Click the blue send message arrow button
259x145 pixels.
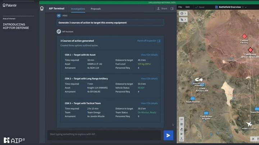click(168, 135)
